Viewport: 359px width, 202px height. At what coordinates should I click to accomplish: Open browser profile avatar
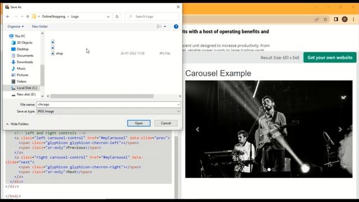(344, 20)
